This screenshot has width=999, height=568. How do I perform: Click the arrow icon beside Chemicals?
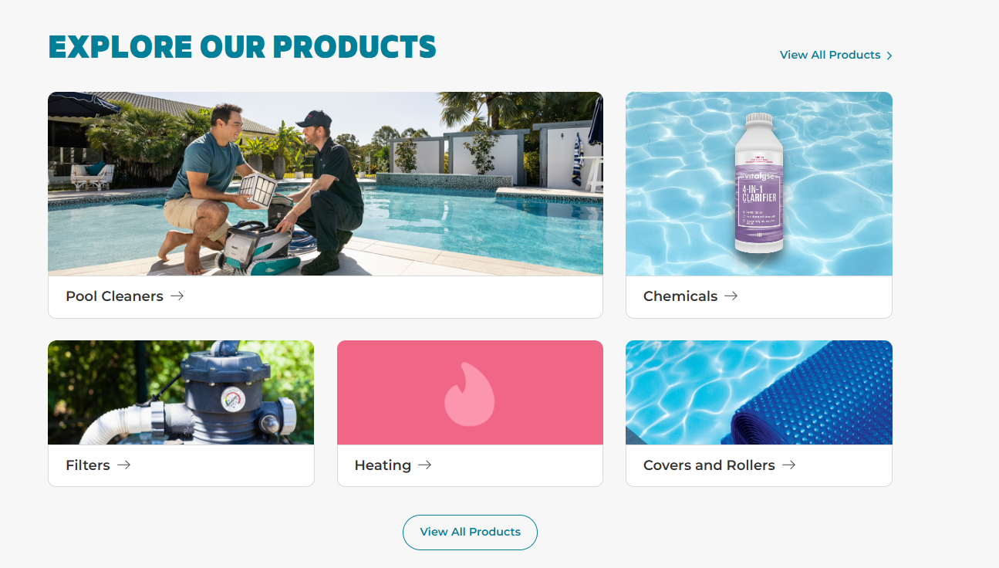pos(731,296)
